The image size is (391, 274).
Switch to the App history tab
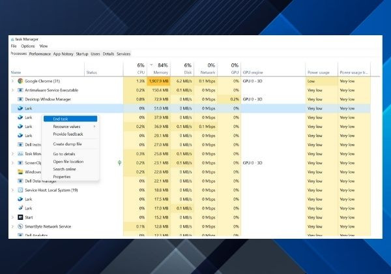[63, 54]
